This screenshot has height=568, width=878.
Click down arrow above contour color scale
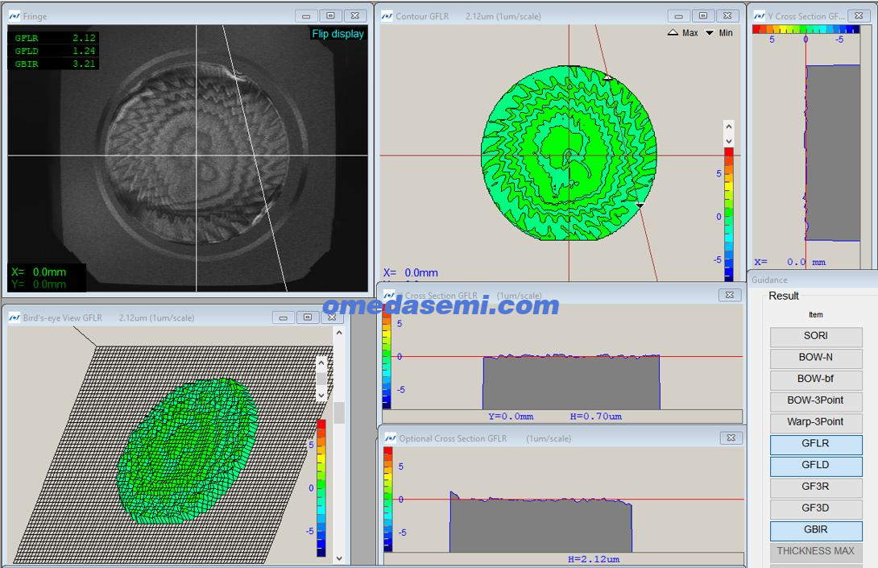click(x=728, y=141)
